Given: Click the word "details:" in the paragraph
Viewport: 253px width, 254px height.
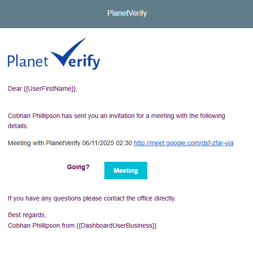Looking at the screenshot, I should (18, 126).
